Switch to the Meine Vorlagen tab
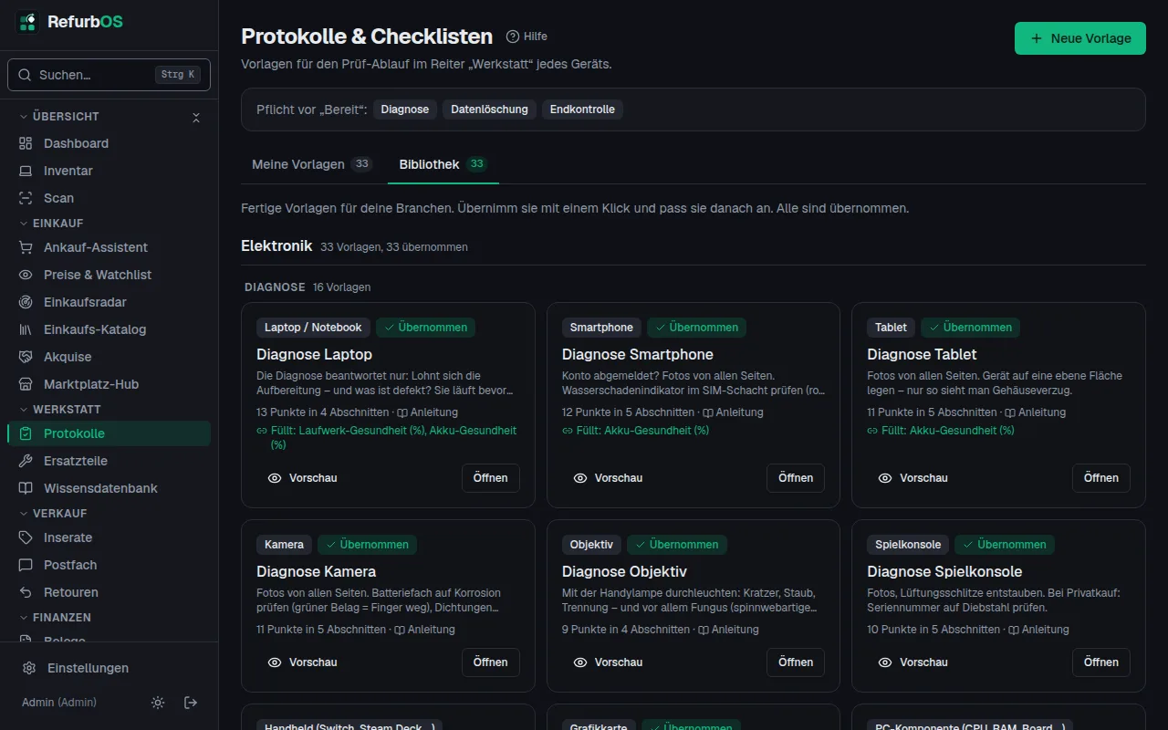This screenshot has height=730, width=1168. [x=312, y=164]
